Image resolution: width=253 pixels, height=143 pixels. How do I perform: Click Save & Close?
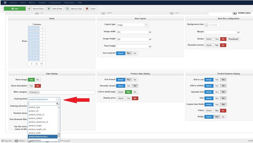(36, 9)
